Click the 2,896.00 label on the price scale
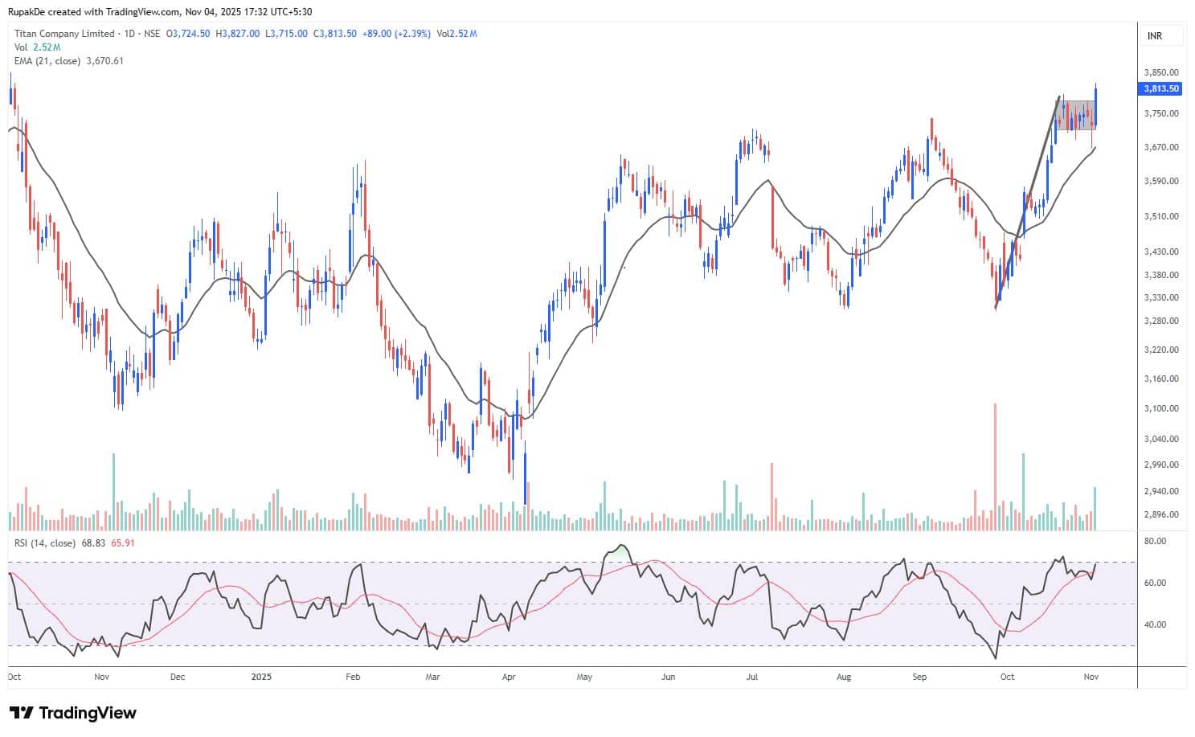Viewport: 1195px width, 737px height. click(x=1161, y=514)
